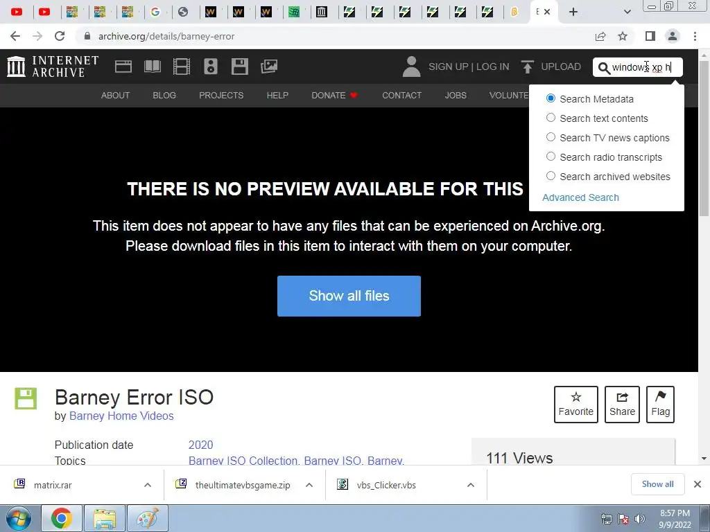Viewport: 710px width, 532px height.
Task: Switch to the Google tab
Action: pos(155,12)
